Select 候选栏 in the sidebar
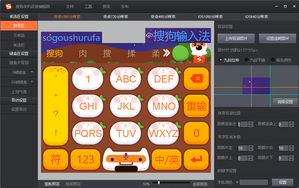299x188 pixels. [x=19, y=45]
